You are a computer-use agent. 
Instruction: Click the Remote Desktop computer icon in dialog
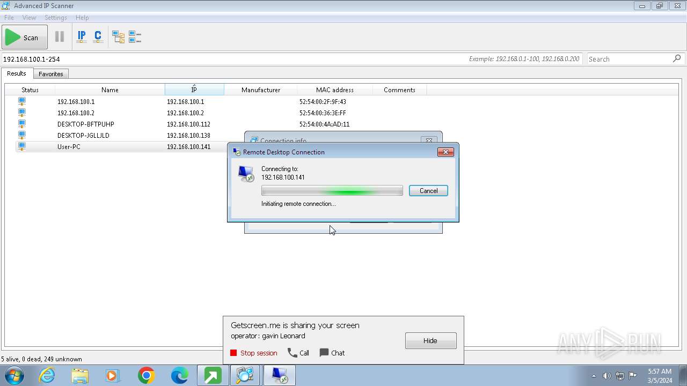click(x=246, y=174)
